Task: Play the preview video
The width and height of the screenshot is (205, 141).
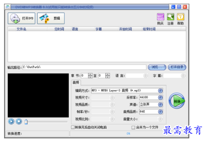Action: pyautogui.click(x=11, y=121)
